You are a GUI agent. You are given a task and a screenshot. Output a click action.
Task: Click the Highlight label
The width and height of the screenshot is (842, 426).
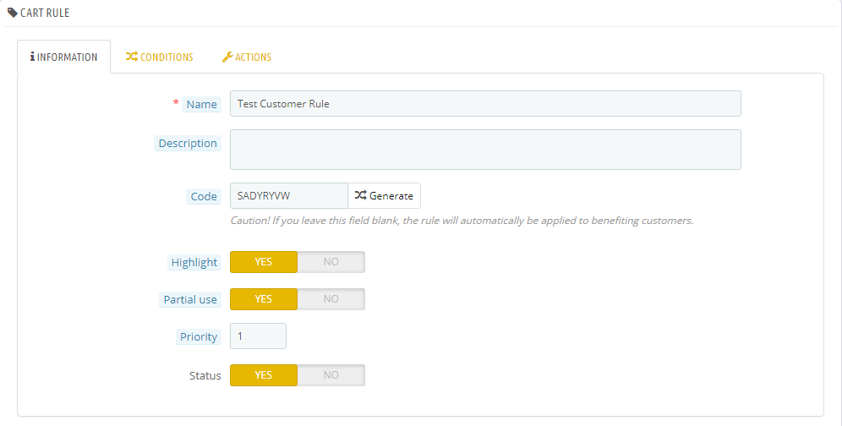(194, 263)
